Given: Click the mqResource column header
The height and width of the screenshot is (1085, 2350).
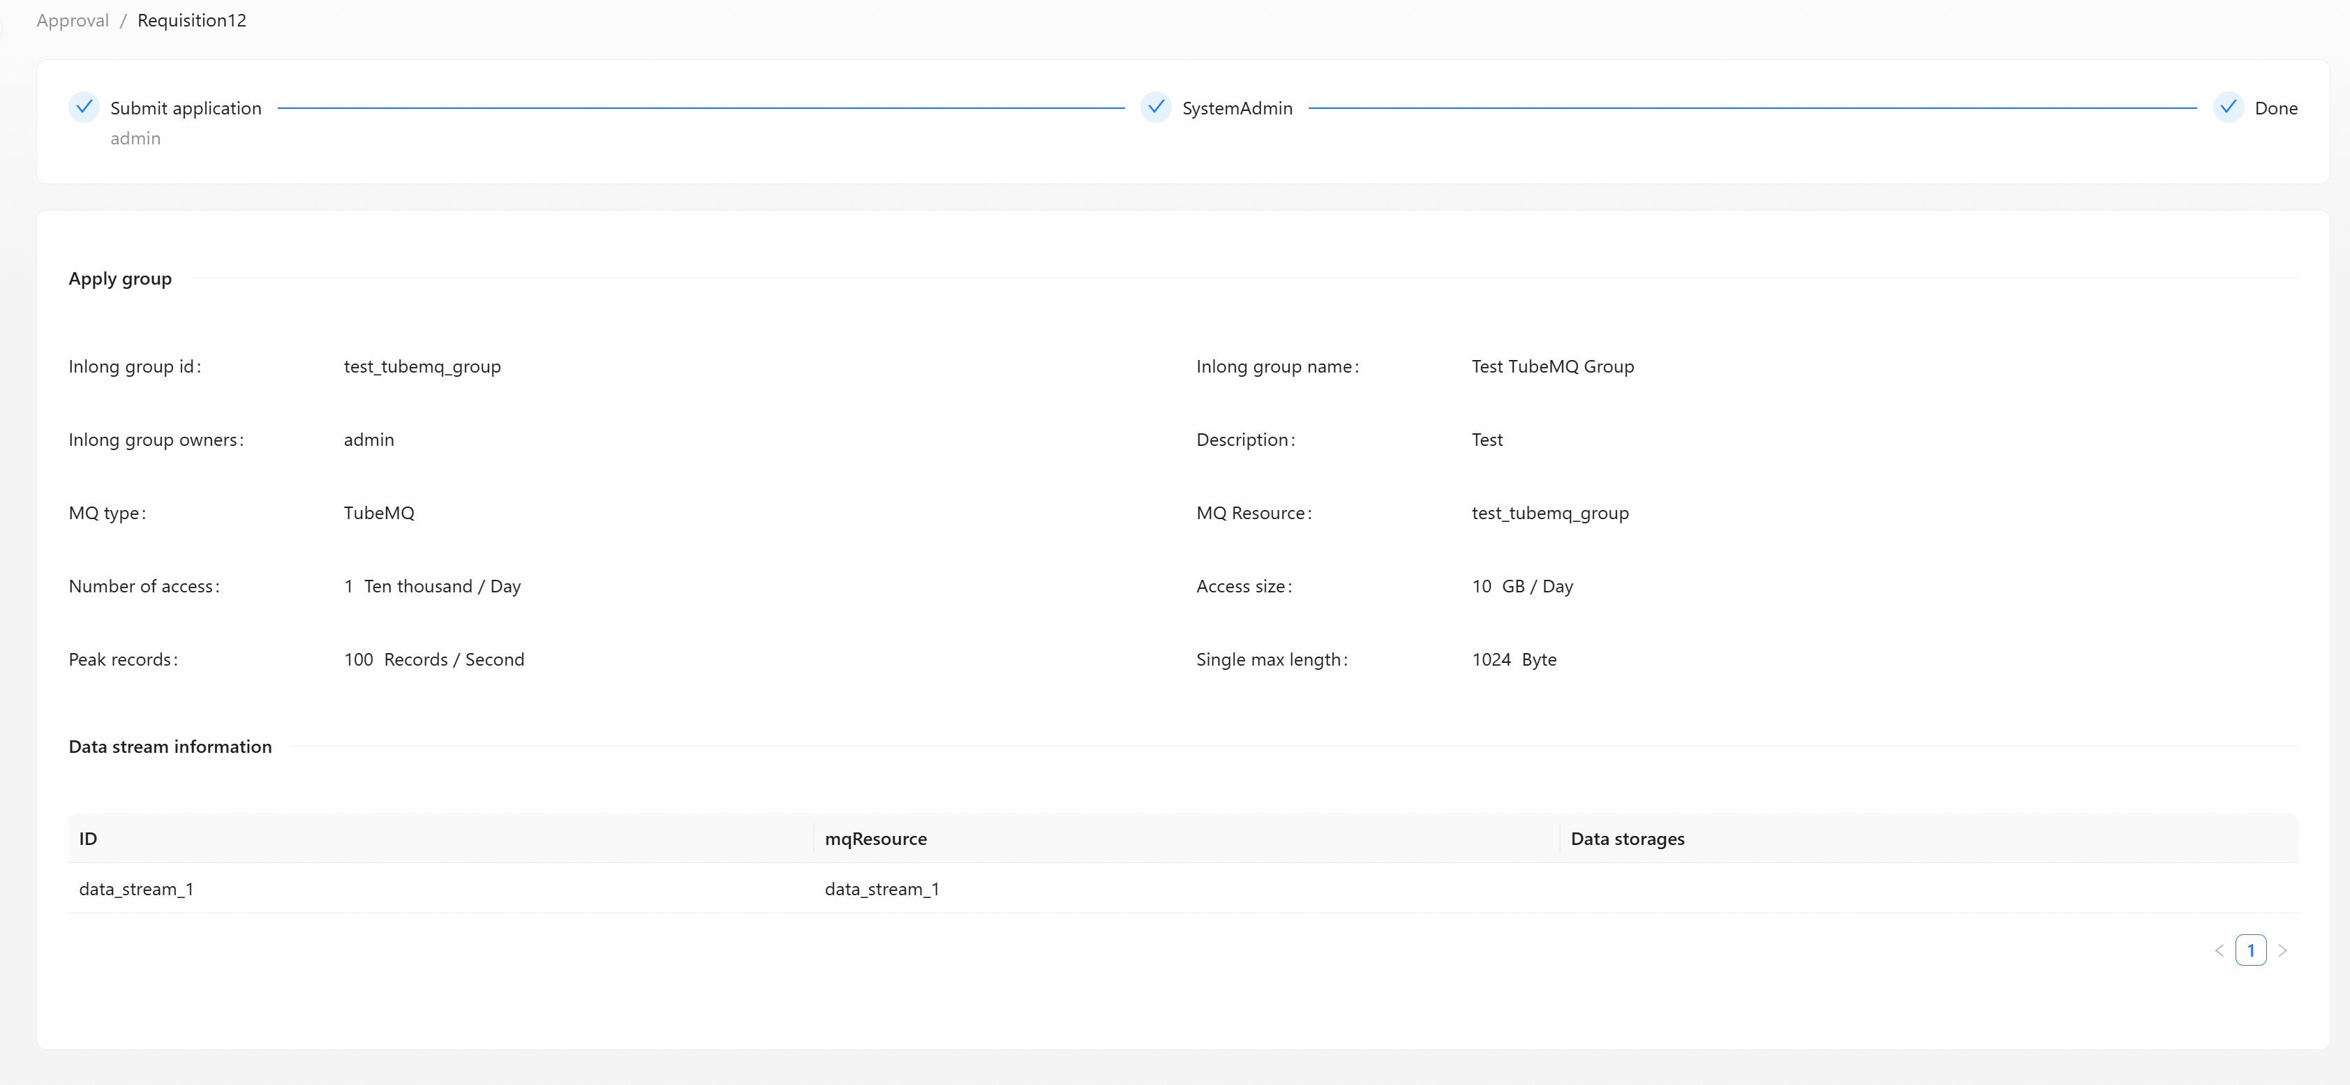Looking at the screenshot, I should pos(875,839).
